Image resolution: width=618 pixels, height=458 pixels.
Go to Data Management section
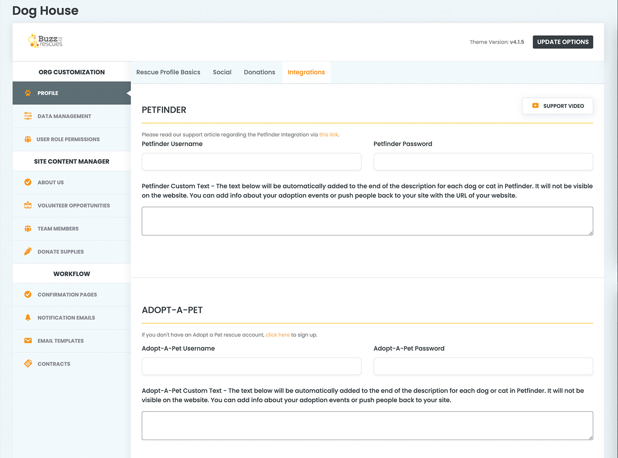(x=72, y=116)
